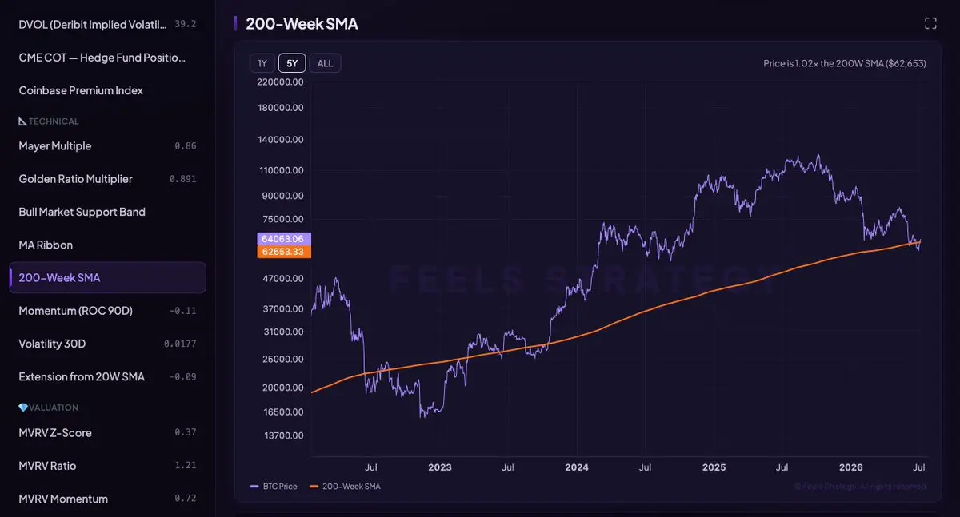Image resolution: width=960 pixels, height=517 pixels.
Task: Open Momentum (ROC 90D) indicator
Action: [107, 310]
